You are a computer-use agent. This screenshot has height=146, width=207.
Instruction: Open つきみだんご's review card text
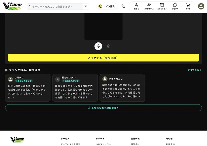pyautogui.click(x=121, y=91)
